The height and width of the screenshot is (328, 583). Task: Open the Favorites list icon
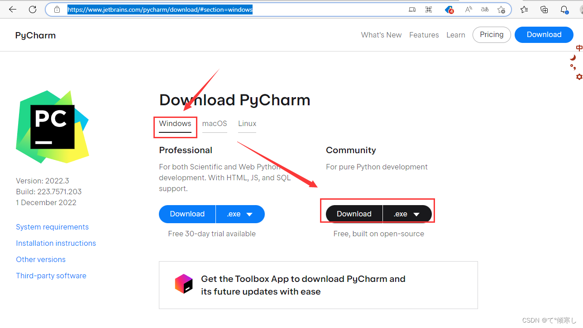524,9
